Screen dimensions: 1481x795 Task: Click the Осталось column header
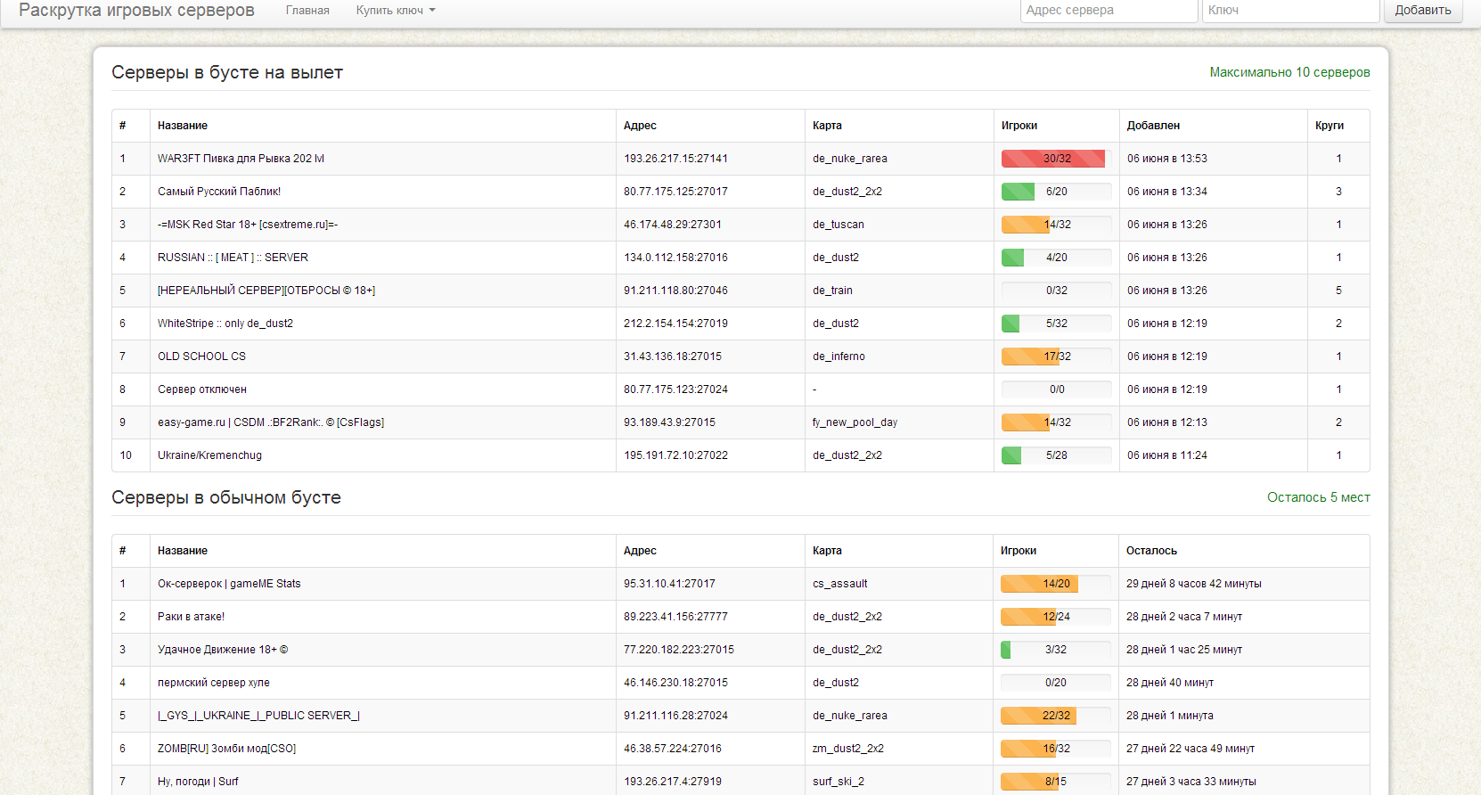(1151, 551)
